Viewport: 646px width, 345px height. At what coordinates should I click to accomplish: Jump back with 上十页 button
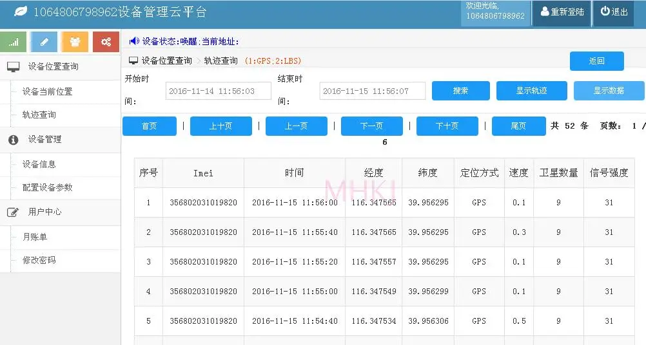point(221,126)
